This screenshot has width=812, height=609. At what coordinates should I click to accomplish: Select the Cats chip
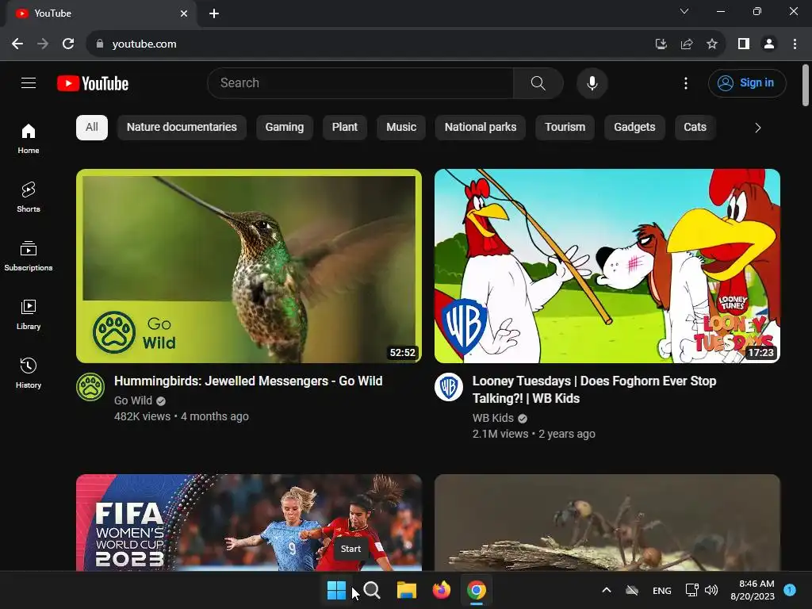pyautogui.click(x=695, y=128)
